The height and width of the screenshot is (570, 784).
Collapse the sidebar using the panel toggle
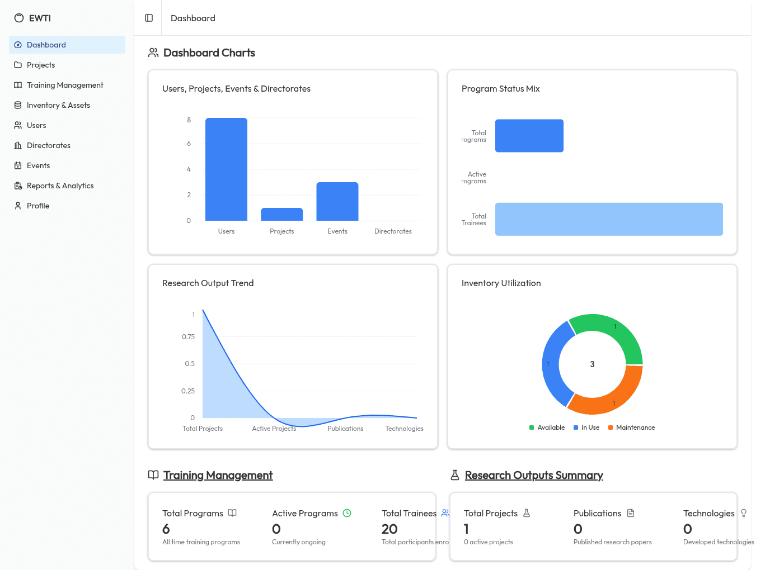(148, 17)
